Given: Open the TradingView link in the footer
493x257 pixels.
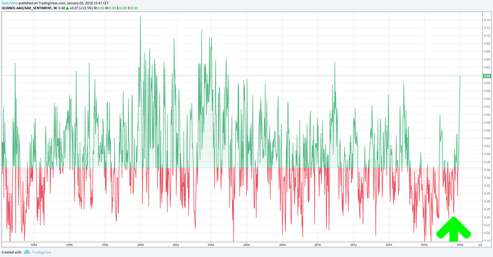Looking at the screenshot, I should point(41,252).
